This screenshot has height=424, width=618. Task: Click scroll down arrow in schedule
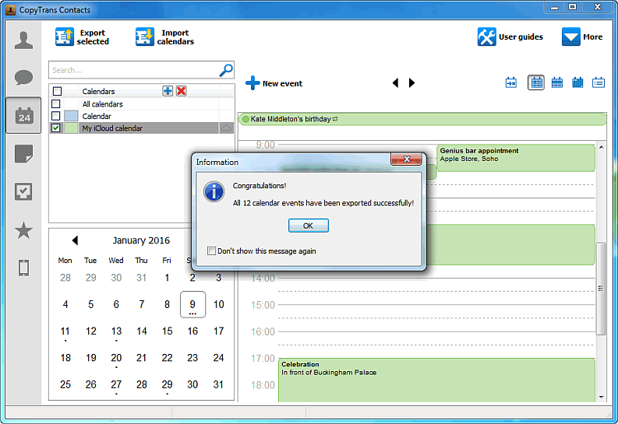click(x=601, y=398)
